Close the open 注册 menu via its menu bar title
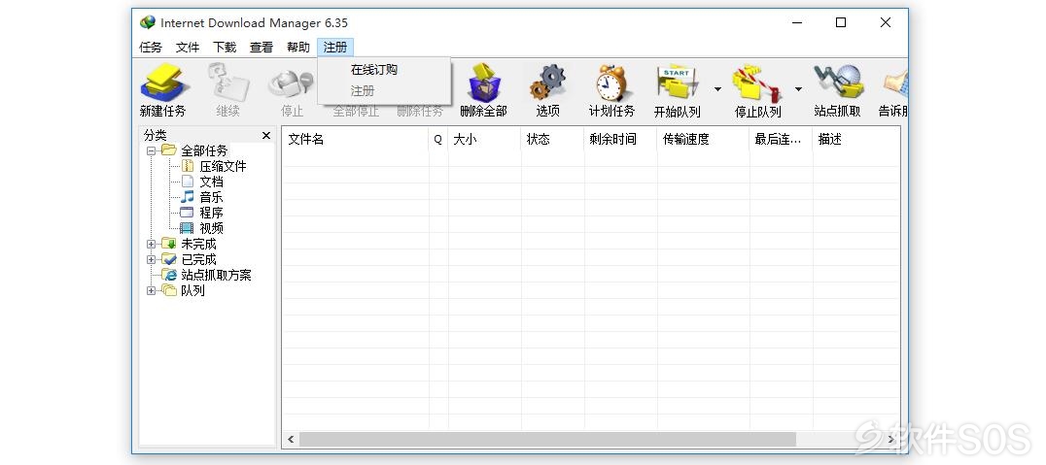 (x=335, y=48)
